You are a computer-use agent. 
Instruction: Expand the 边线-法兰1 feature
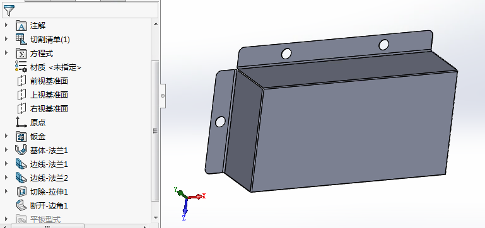(x=6, y=164)
